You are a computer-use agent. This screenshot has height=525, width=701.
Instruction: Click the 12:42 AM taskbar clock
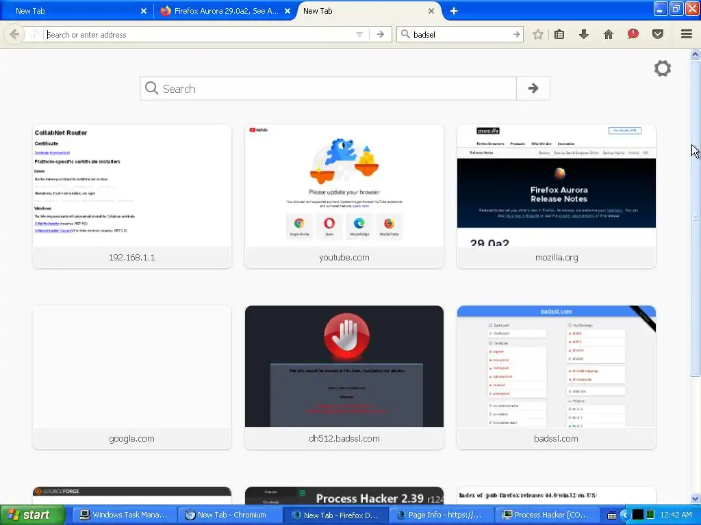point(676,515)
